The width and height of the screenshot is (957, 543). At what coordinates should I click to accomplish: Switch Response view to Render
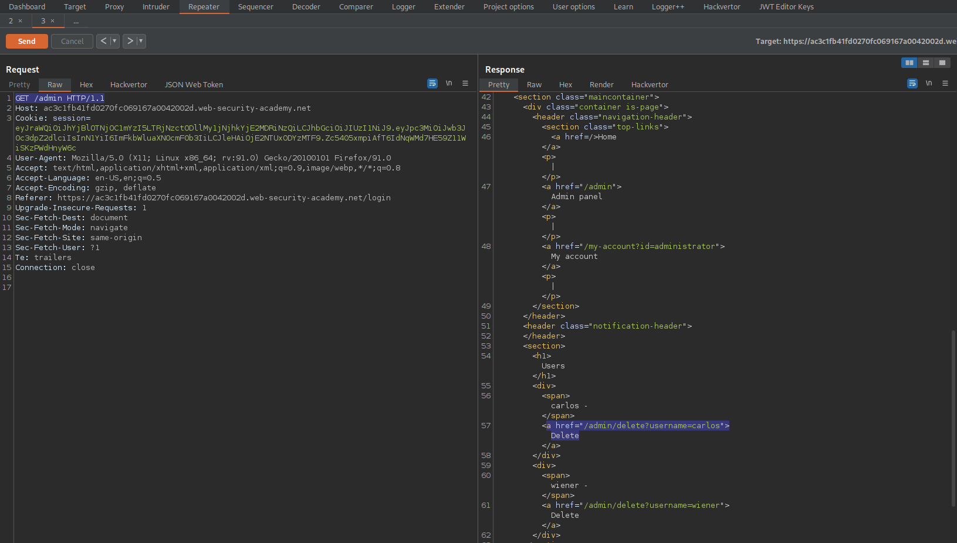[602, 85]
